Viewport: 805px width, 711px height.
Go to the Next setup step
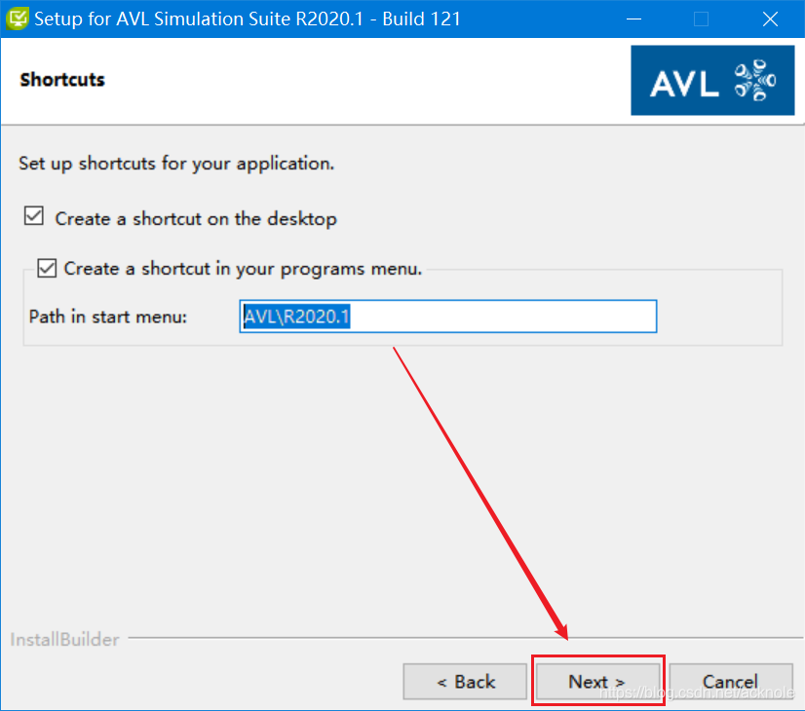[597, 681]
